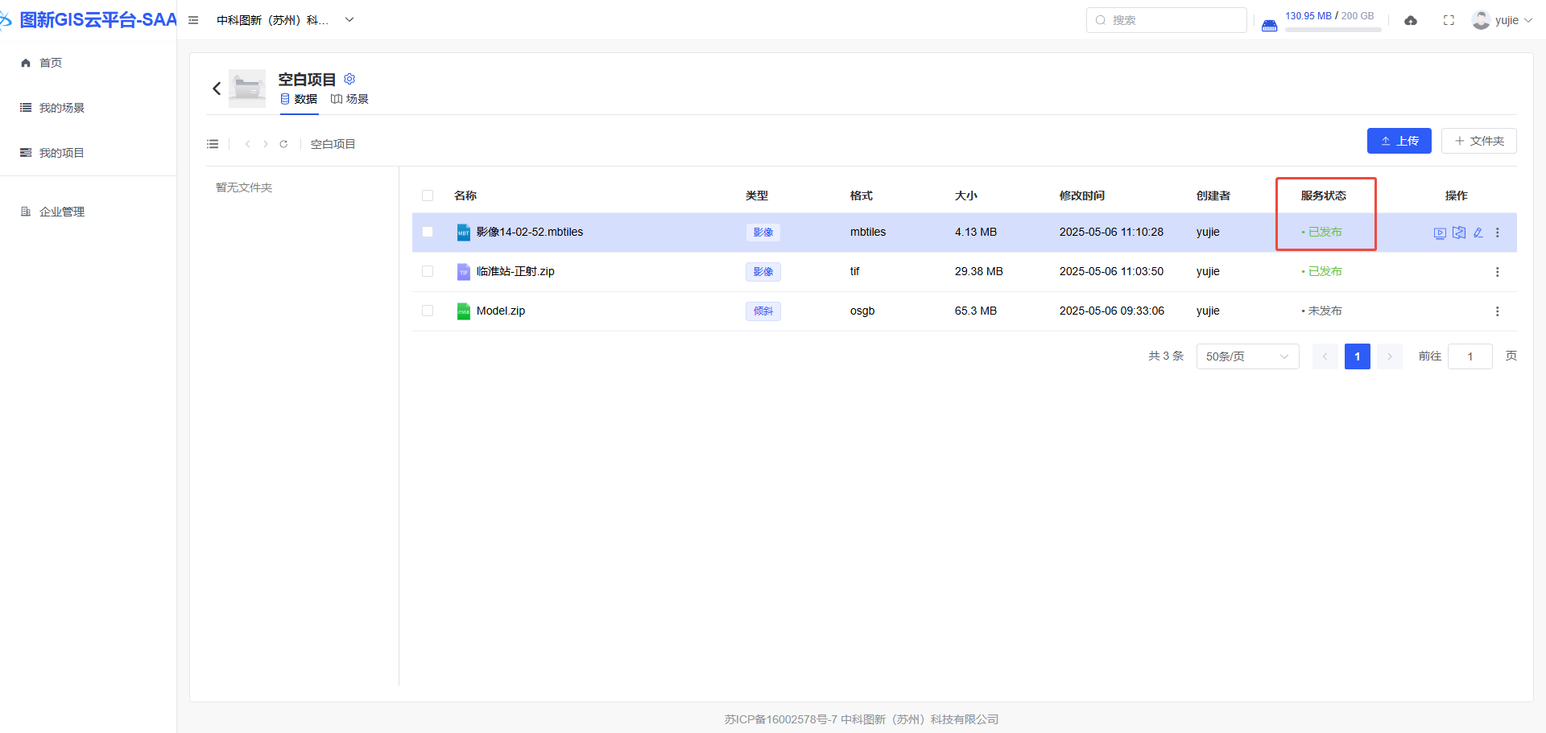Open the yujie user account menu
1546x733 pixels.
[x=1502, y=20]
